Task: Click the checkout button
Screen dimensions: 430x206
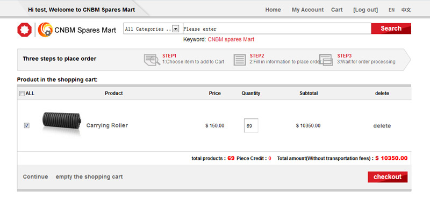Action: 388,177
